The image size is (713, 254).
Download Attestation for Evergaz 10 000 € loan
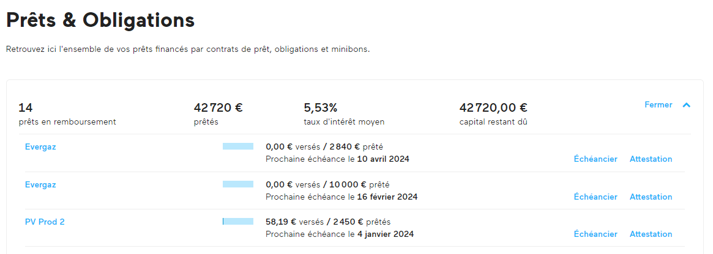pyautogui.click(x=651, y=197)
